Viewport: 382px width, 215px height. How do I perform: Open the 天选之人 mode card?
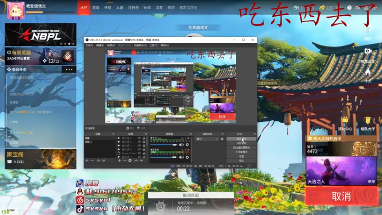[x=341, y=171]
